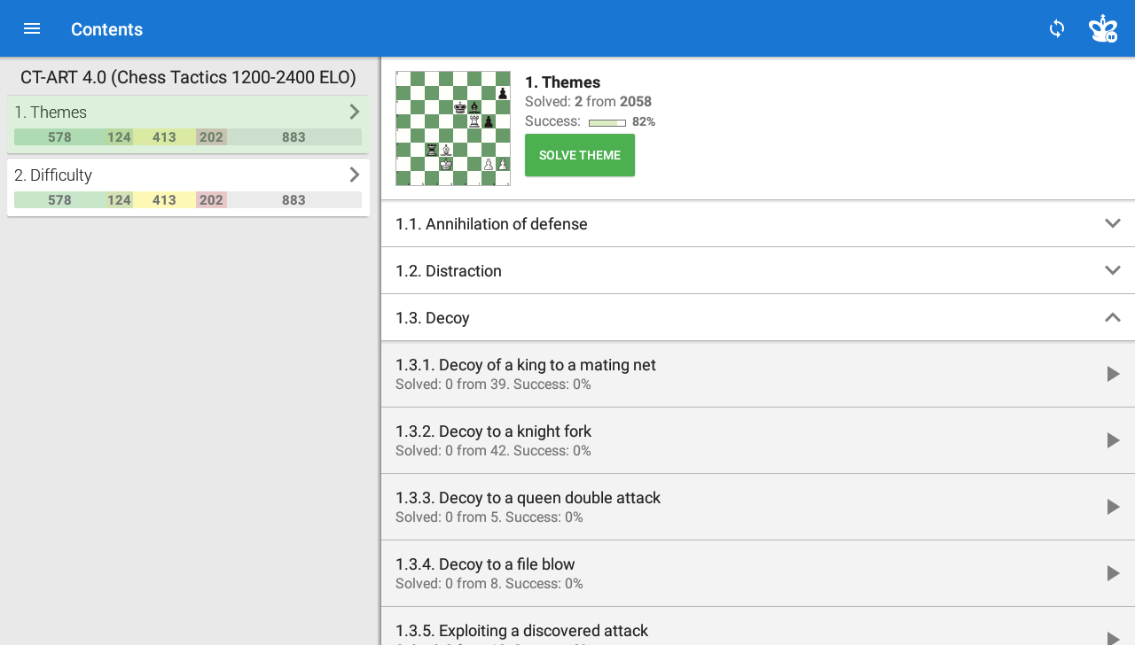
Task: Expand the Annihilation of defense section
Action: 1113,223
